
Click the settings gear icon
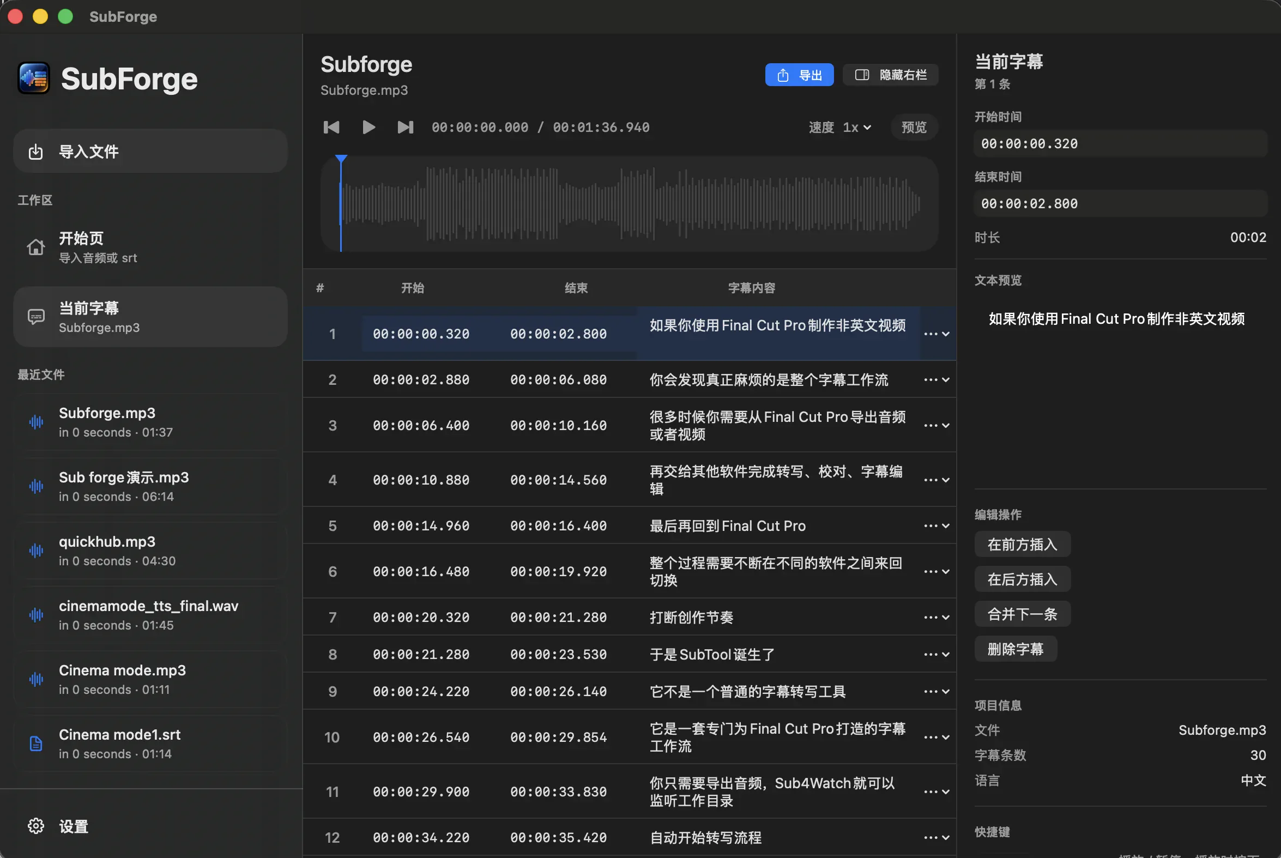36,826
